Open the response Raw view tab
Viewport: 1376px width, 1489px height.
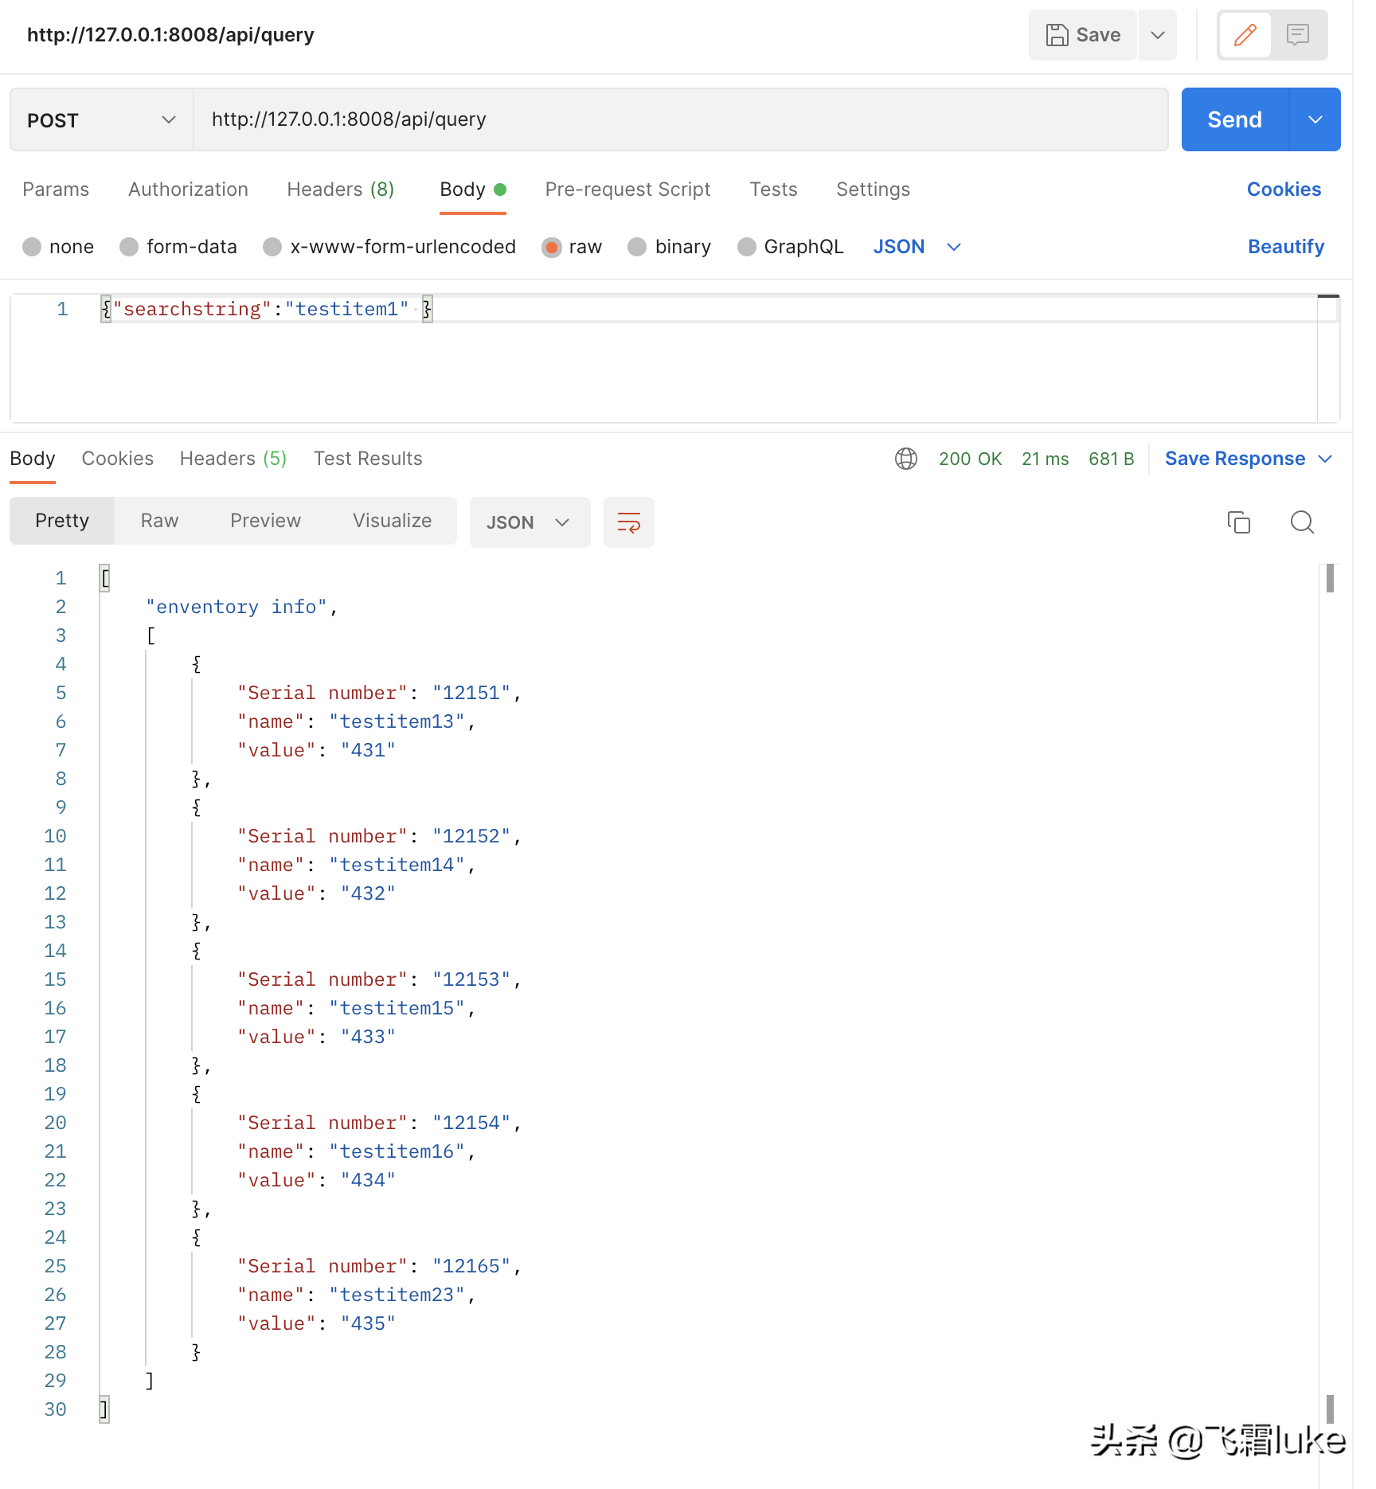(159, 521)
